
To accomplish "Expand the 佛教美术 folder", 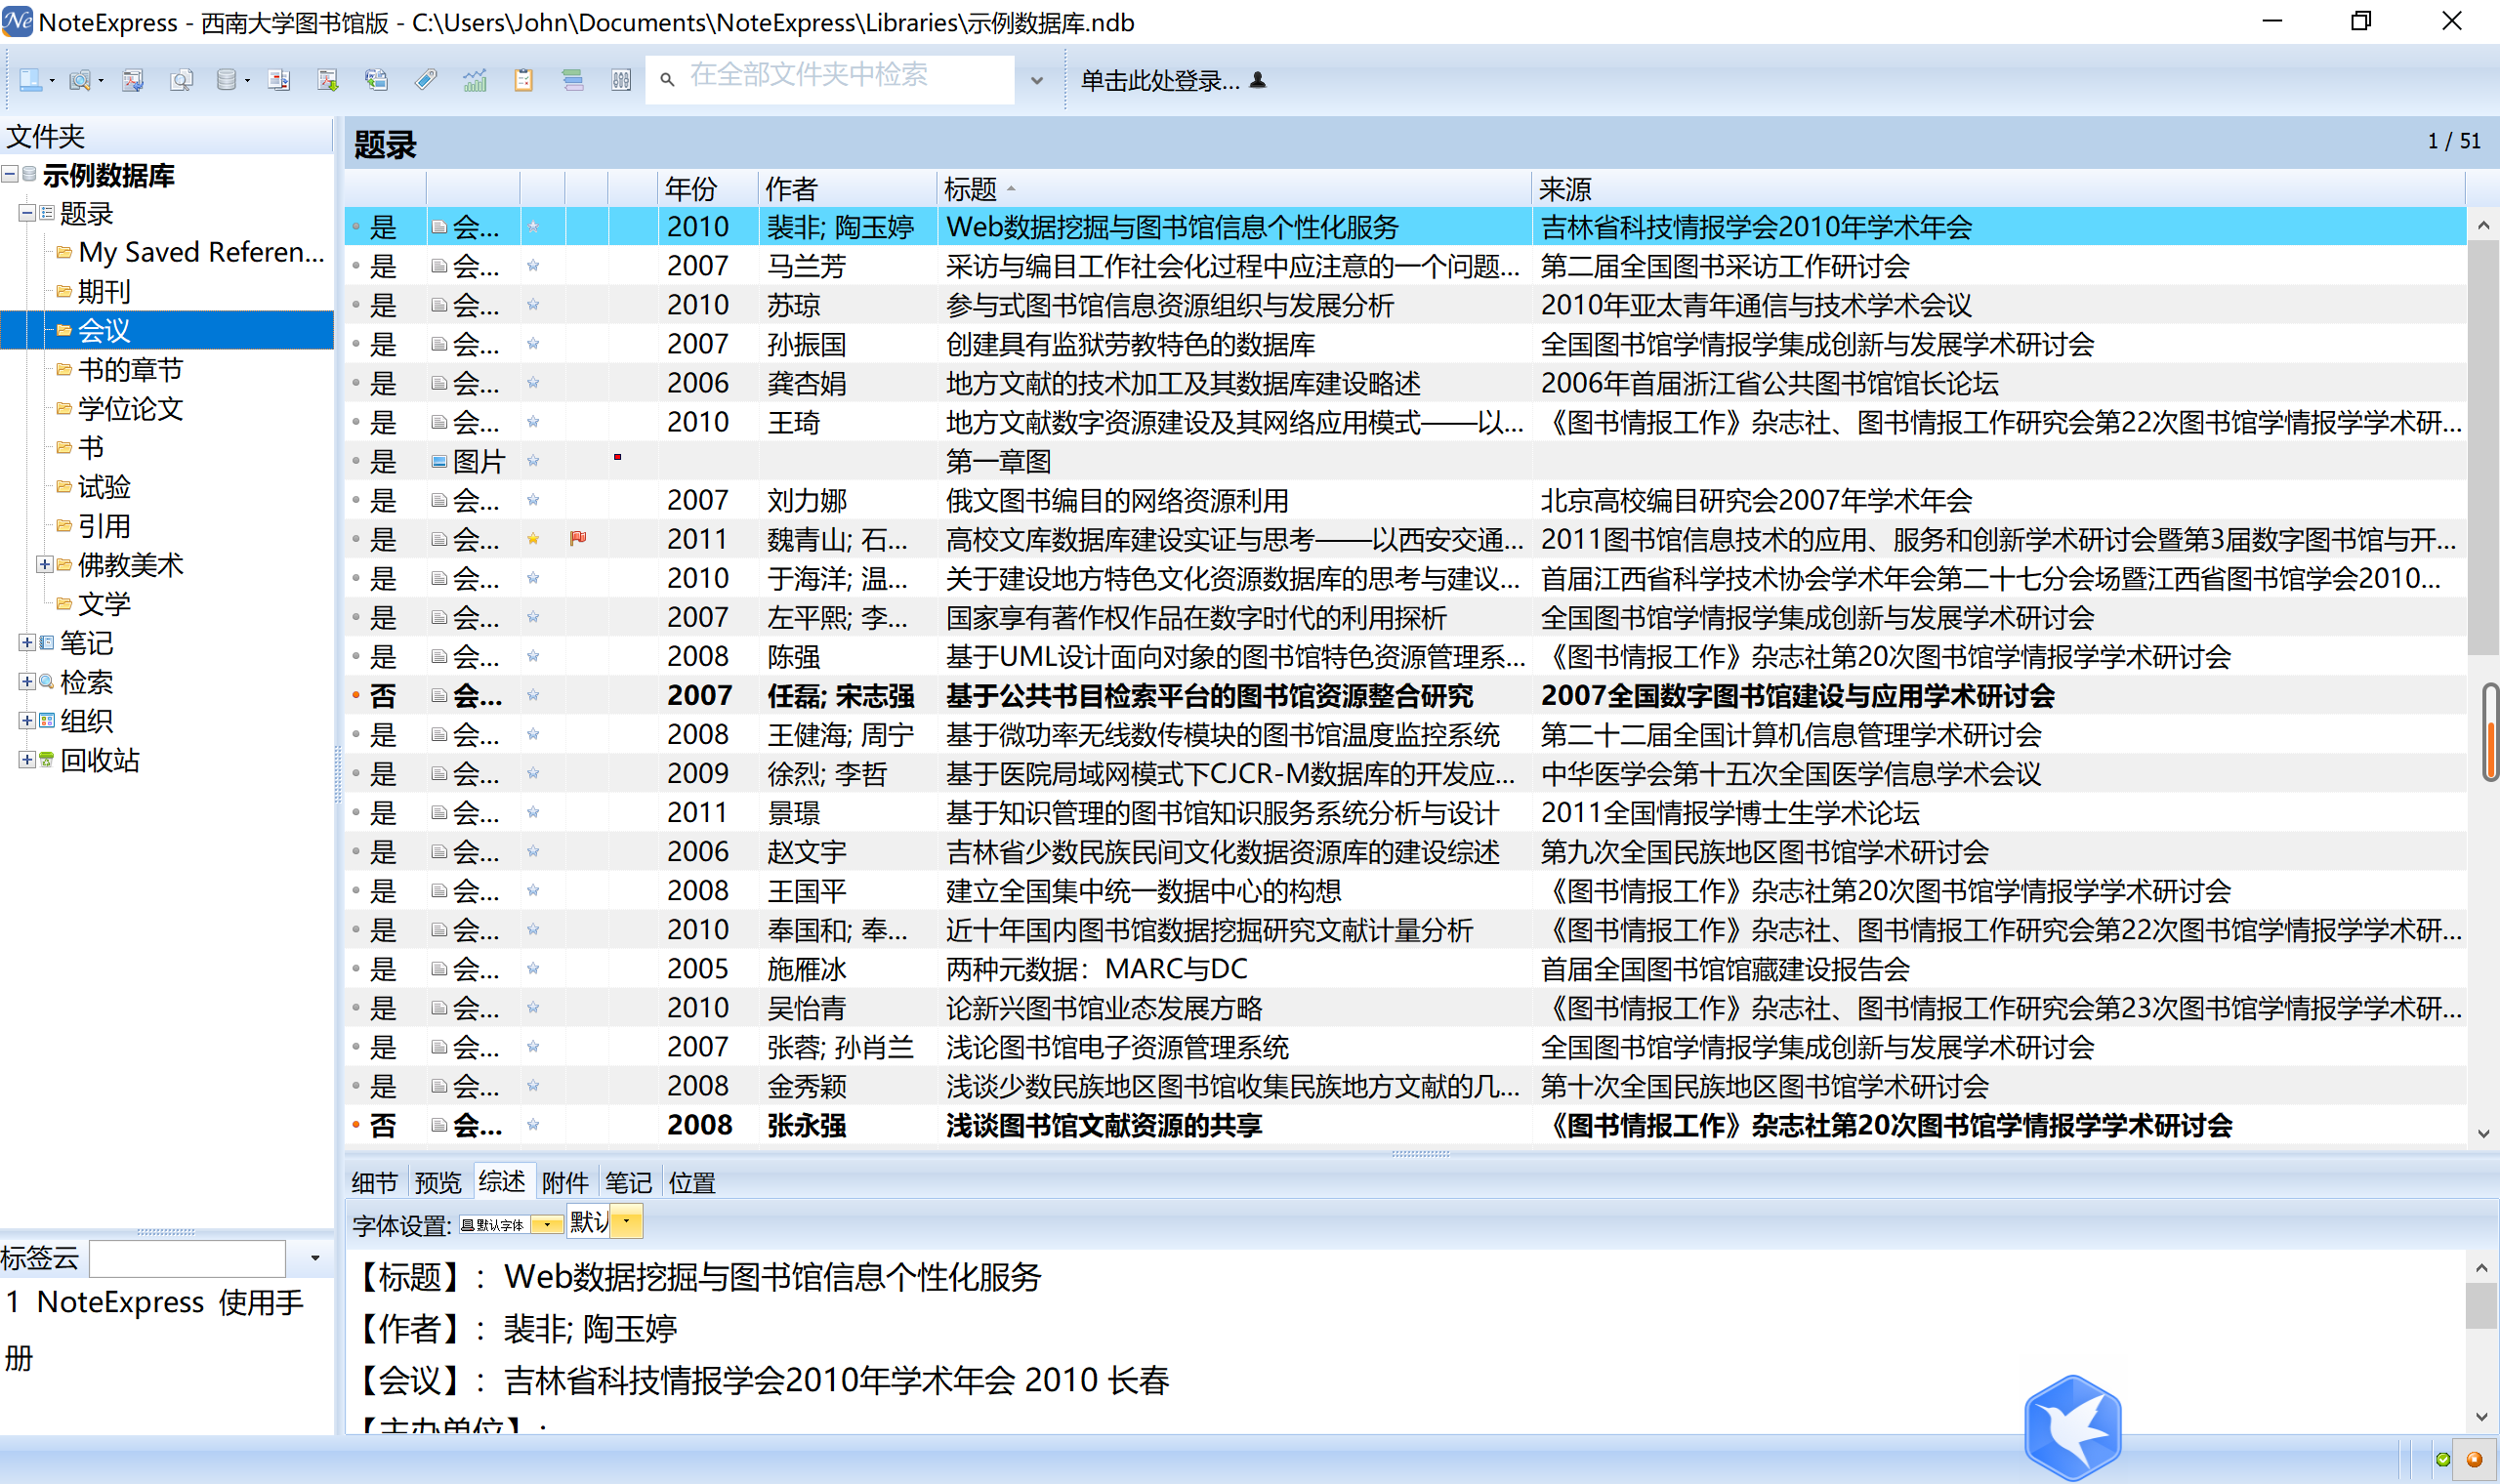I will tap(44, 565).
